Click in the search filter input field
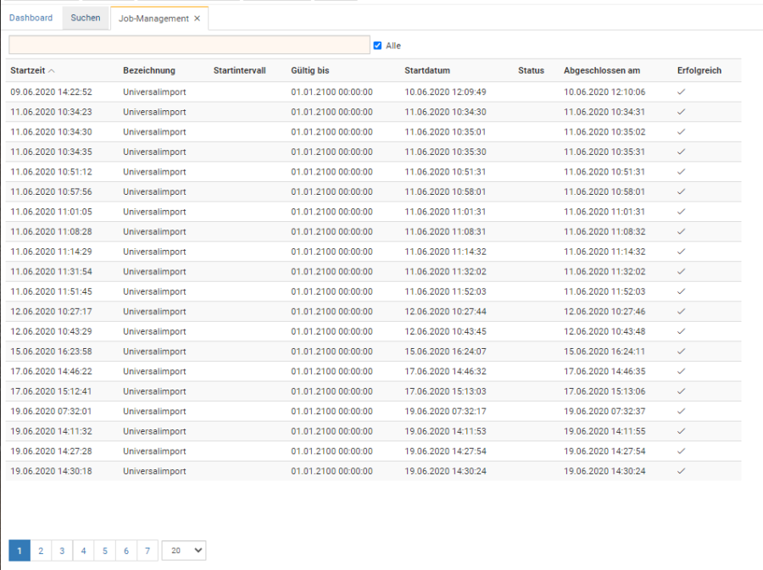Image resolution: width=763 pixels, height=570 pixels. point(189,45)
